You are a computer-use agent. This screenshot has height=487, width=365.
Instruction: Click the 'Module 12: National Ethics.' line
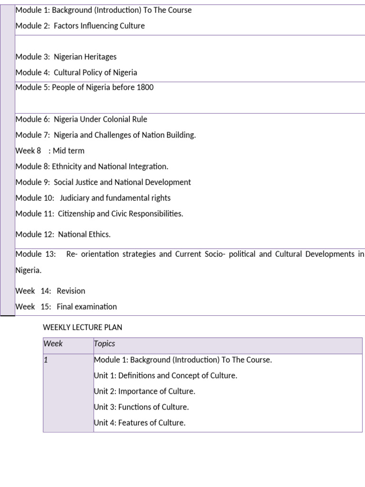point(63,234)
